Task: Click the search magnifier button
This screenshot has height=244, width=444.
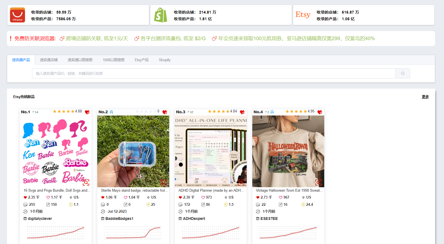Action: 403,73
